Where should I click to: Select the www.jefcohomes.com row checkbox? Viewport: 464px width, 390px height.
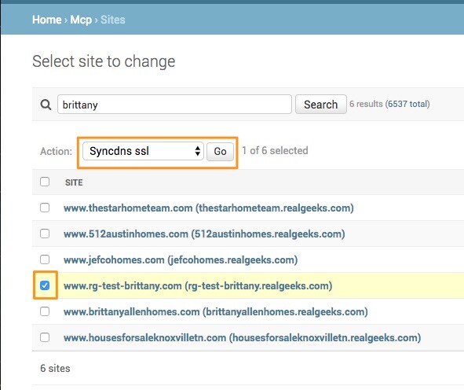pyautogui.click(x=45, y=259)
